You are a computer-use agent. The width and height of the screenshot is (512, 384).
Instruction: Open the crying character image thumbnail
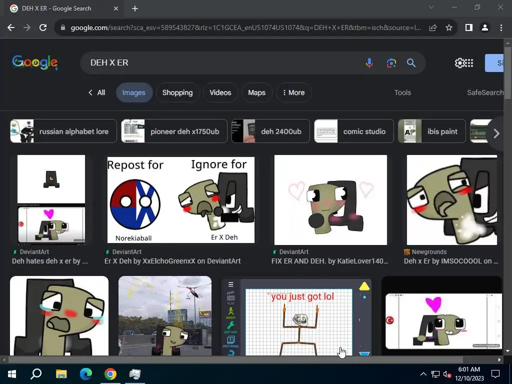[59, 316]
